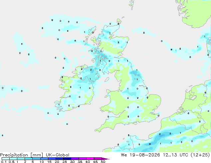Select the 2–5 mm legend color box
Viewport: 211px width, 163px height.
pos(29,159)
